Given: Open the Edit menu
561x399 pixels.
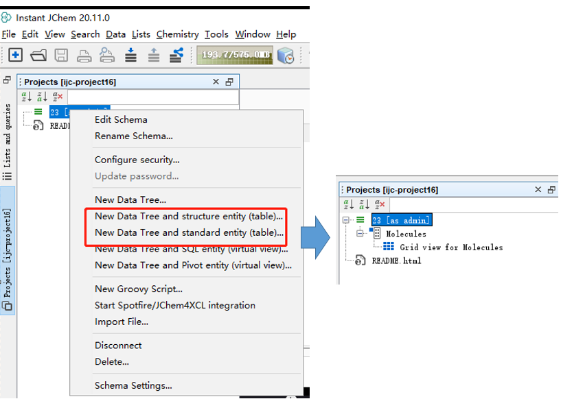Looking at the screenshot, I should pos(30,34).
